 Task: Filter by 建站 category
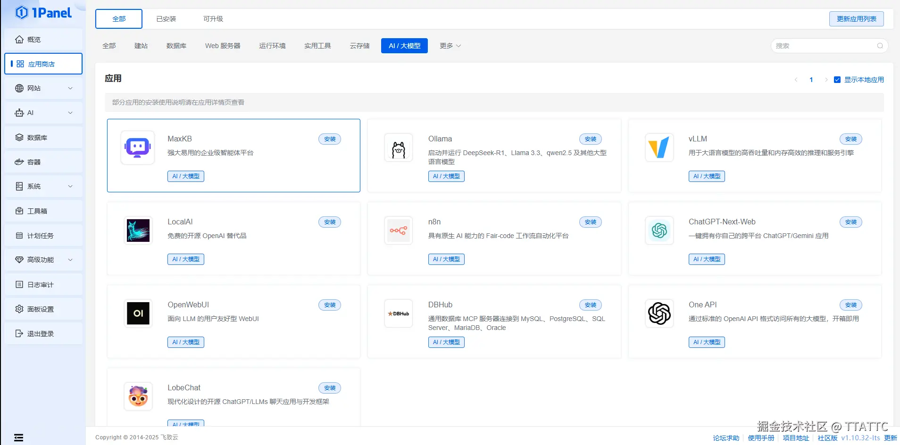[141, 46]
